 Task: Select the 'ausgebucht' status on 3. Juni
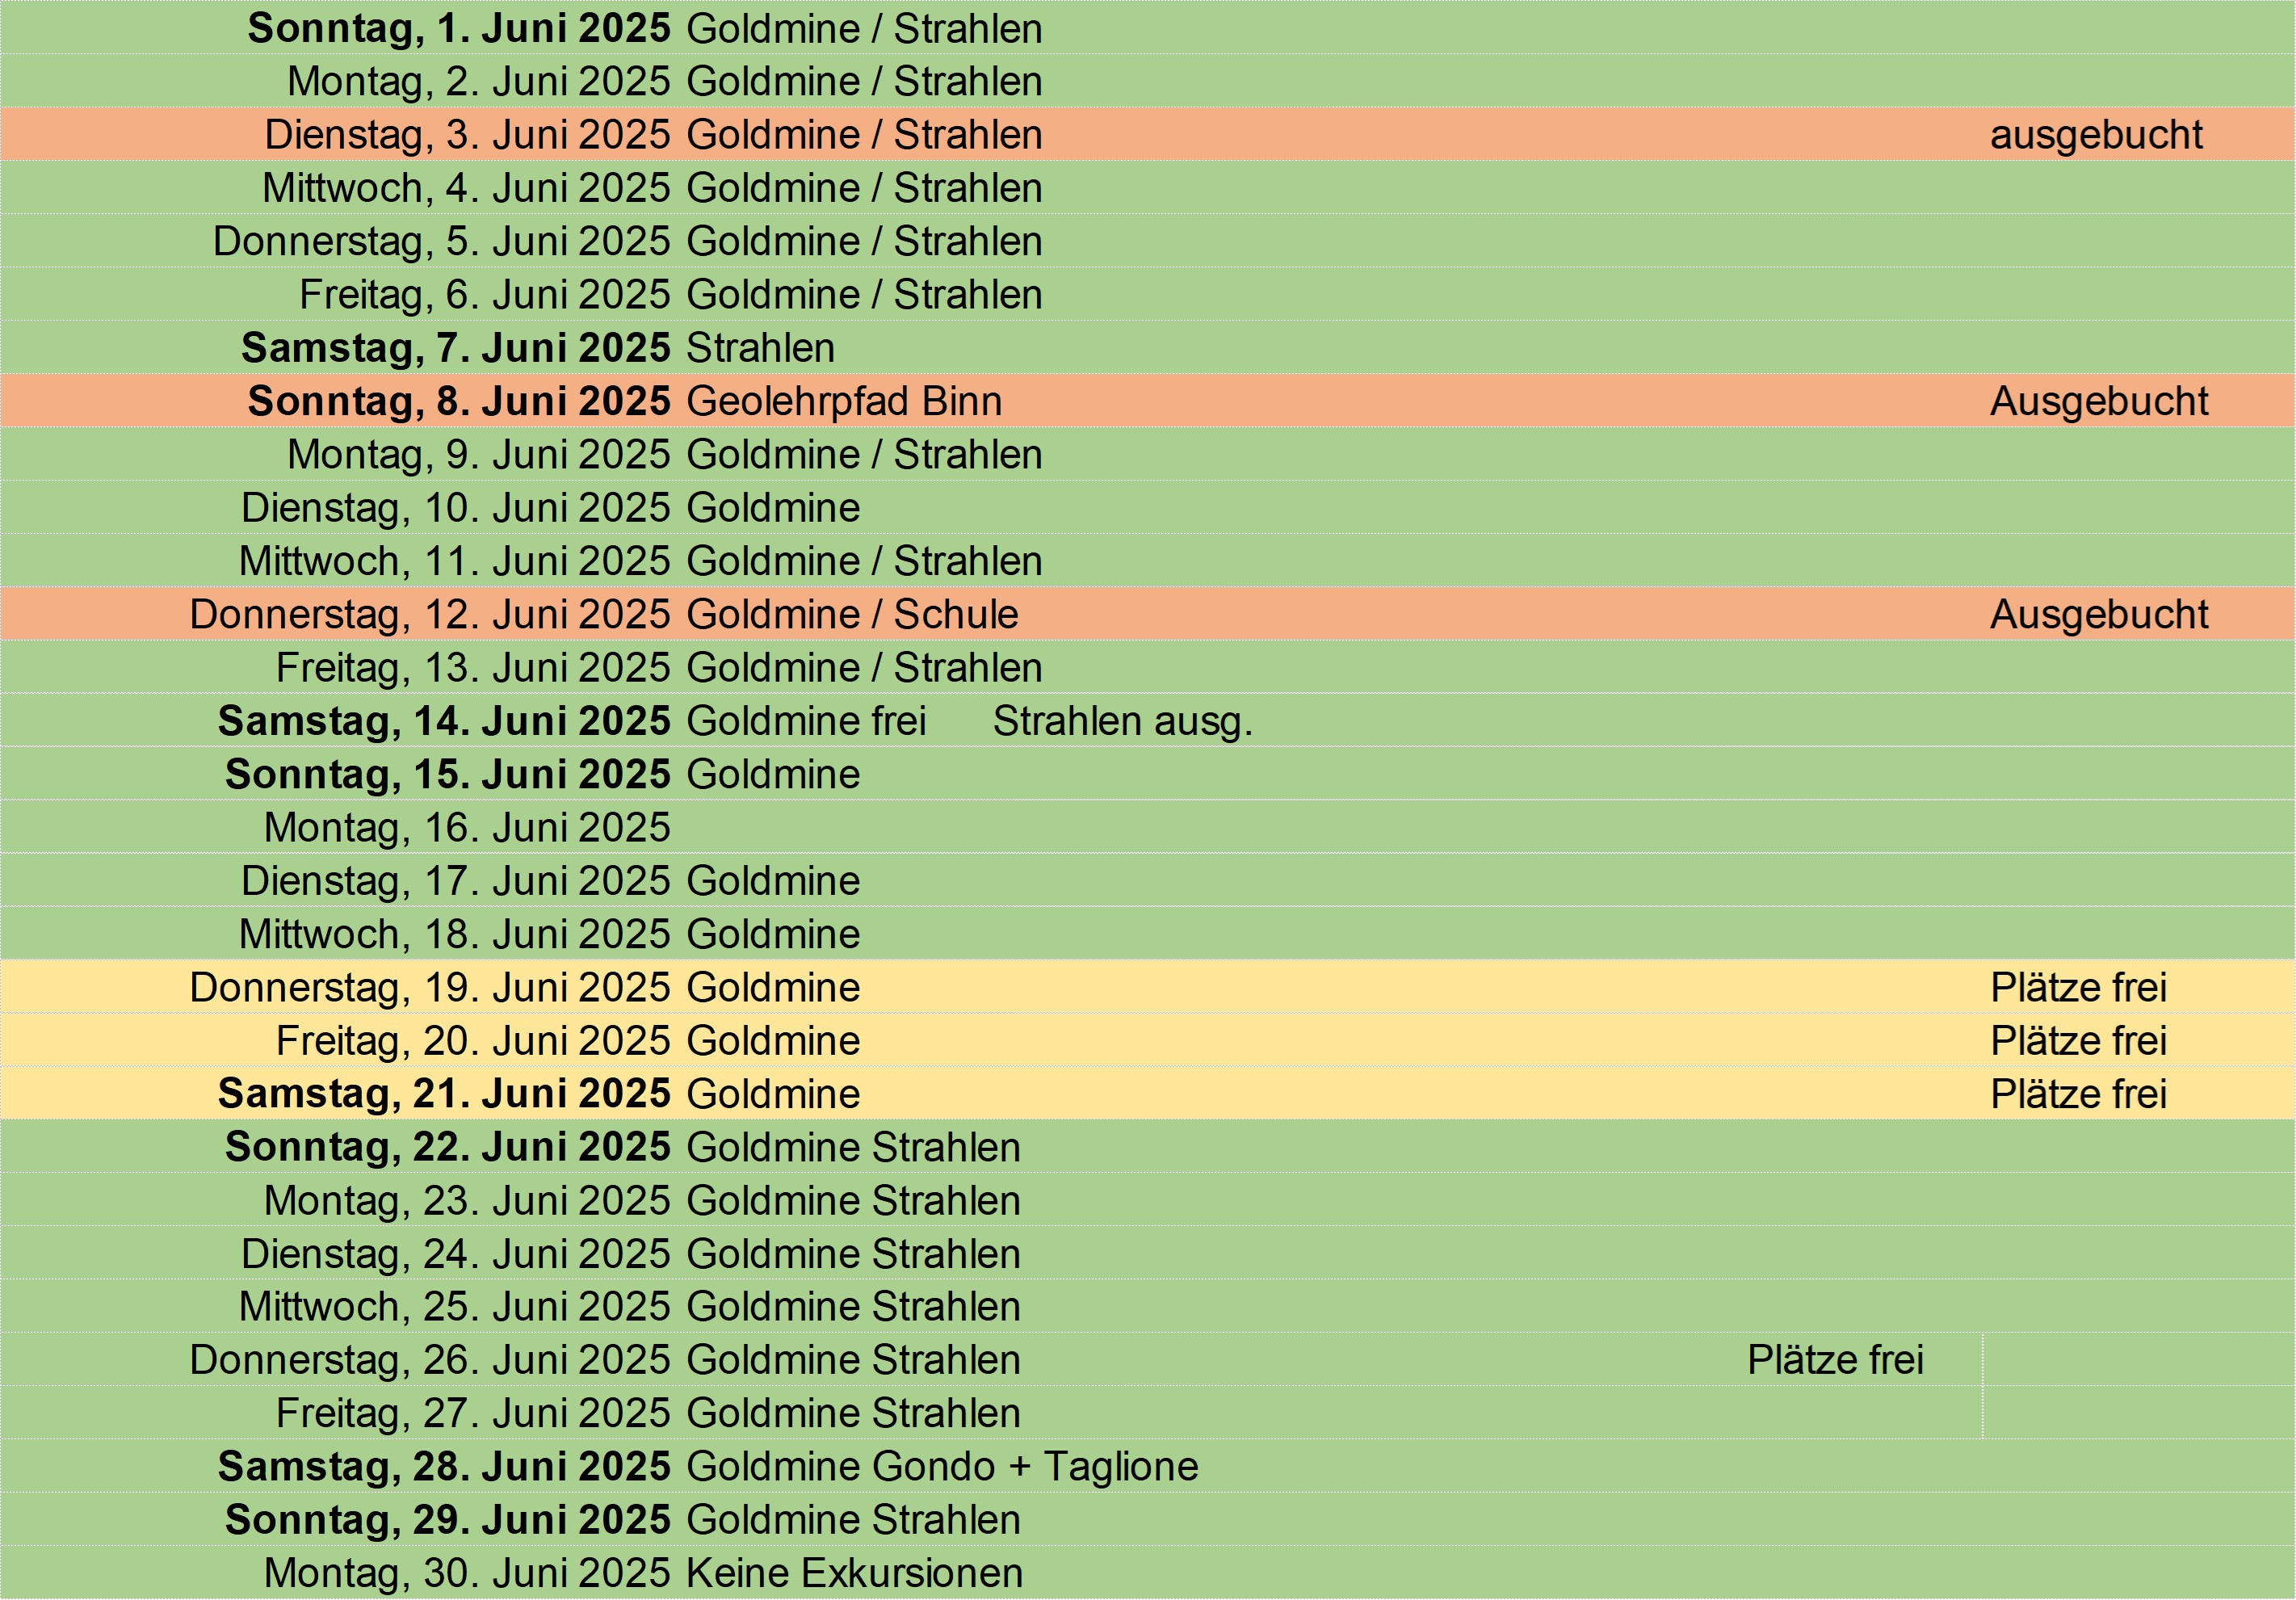click(x=2096, y=135)
